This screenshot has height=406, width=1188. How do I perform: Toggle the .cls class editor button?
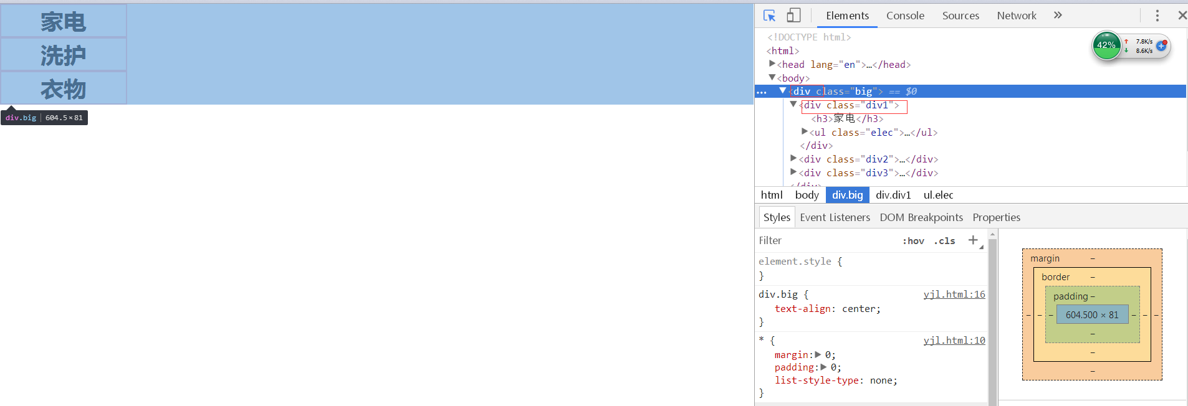click(945, 241)
